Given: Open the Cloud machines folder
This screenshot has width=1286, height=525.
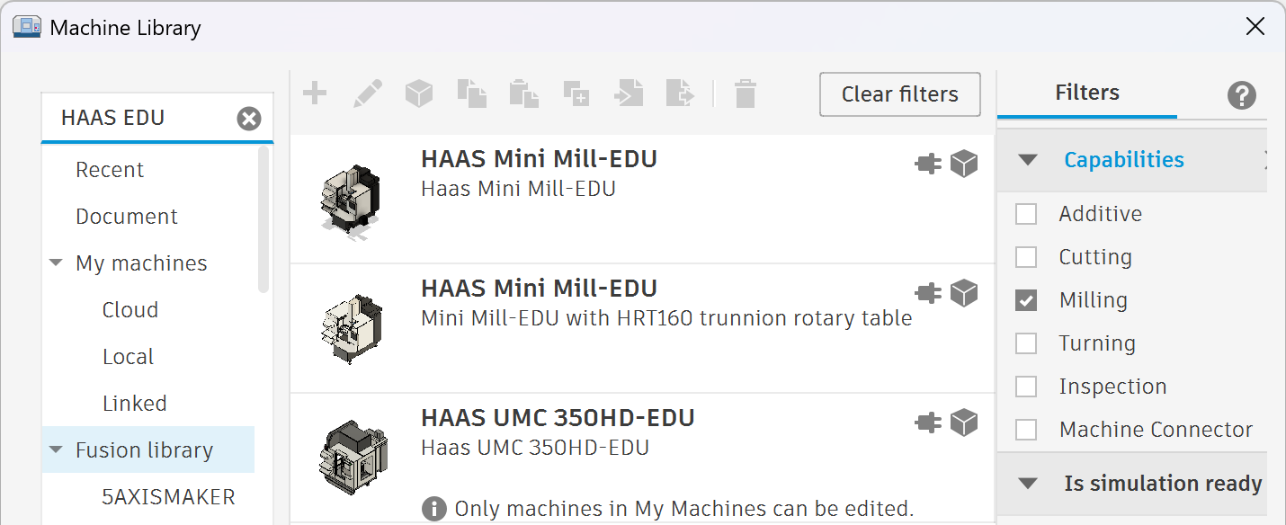Looking at the screenshot, I should [x=130, y=310].
